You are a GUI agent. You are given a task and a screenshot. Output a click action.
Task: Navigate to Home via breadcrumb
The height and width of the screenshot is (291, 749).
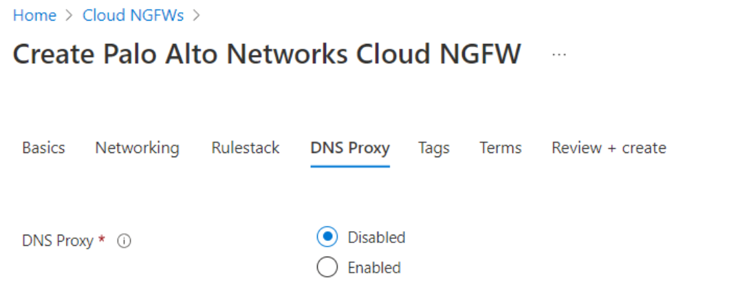(x=34, y=16)
